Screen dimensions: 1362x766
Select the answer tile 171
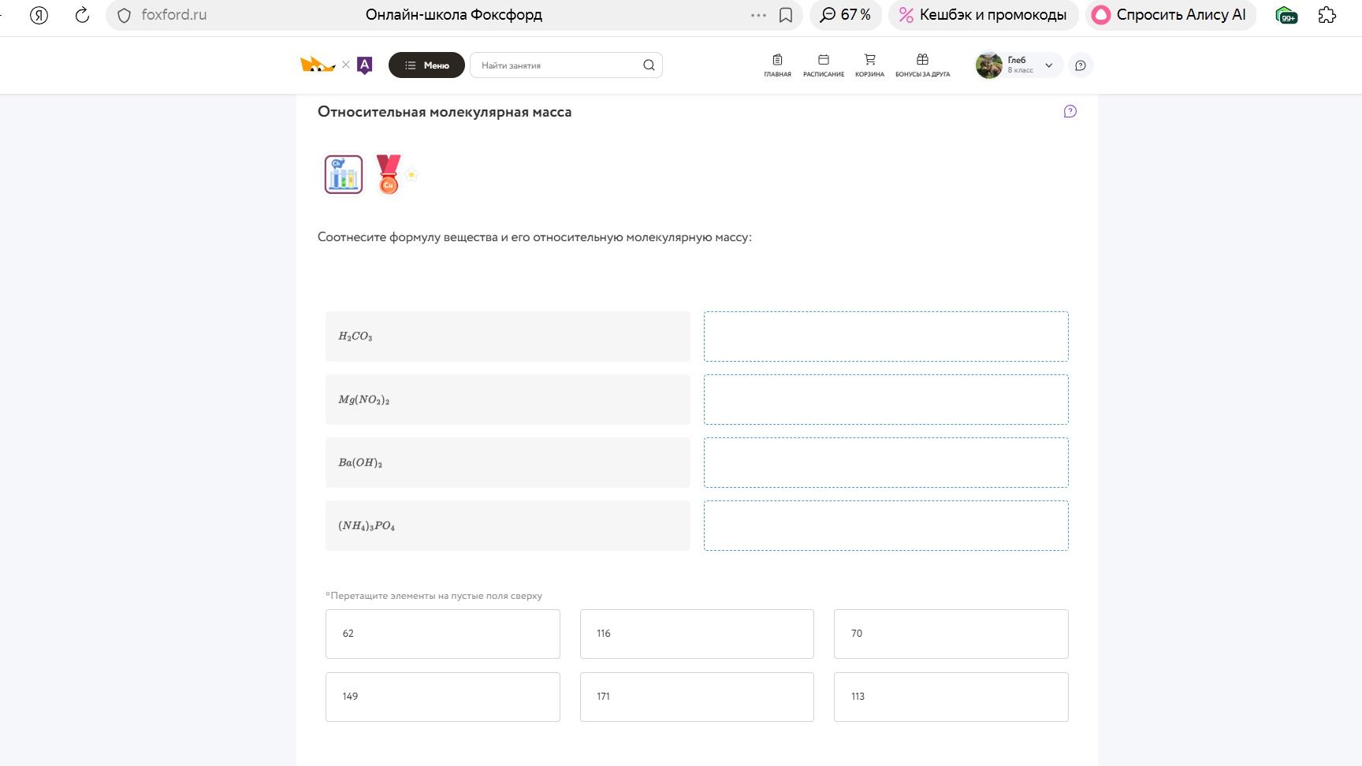pyautogui.click(x=697, y=697)
